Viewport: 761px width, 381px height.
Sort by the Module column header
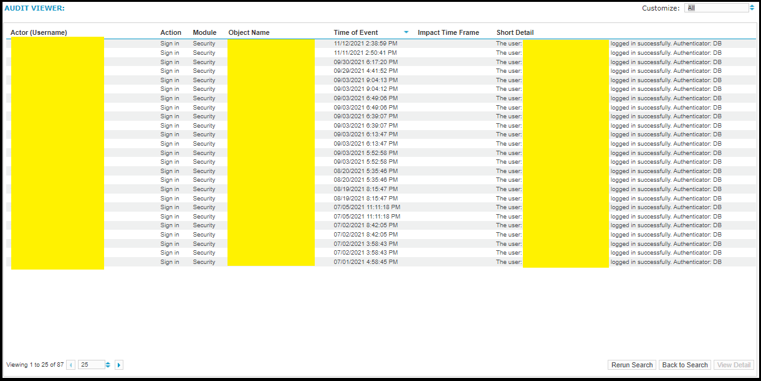click(204, 32)
